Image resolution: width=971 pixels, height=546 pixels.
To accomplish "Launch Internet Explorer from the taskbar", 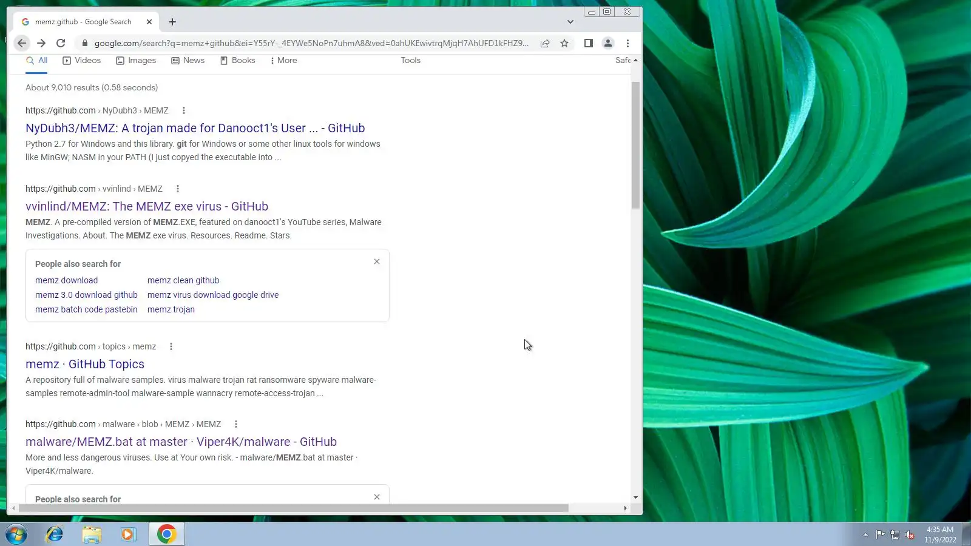I will [x=55, y=534].
